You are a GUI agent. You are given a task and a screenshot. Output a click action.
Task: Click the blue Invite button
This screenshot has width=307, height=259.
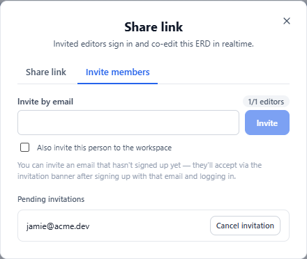(267, 123)
